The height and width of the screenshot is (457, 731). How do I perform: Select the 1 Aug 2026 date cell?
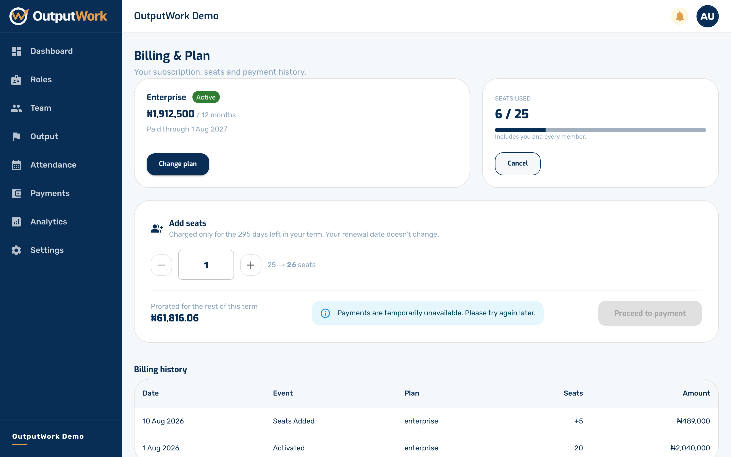pos(161,448)
